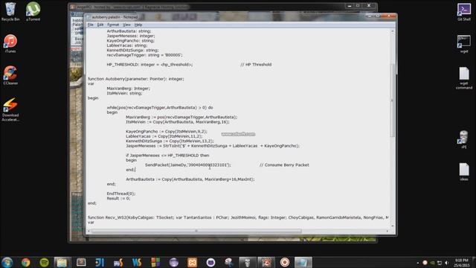This screenshot has height=268, width=476.
Task: Click the Notepad horizontal scrollbar thumb
Action: point(196,232)
